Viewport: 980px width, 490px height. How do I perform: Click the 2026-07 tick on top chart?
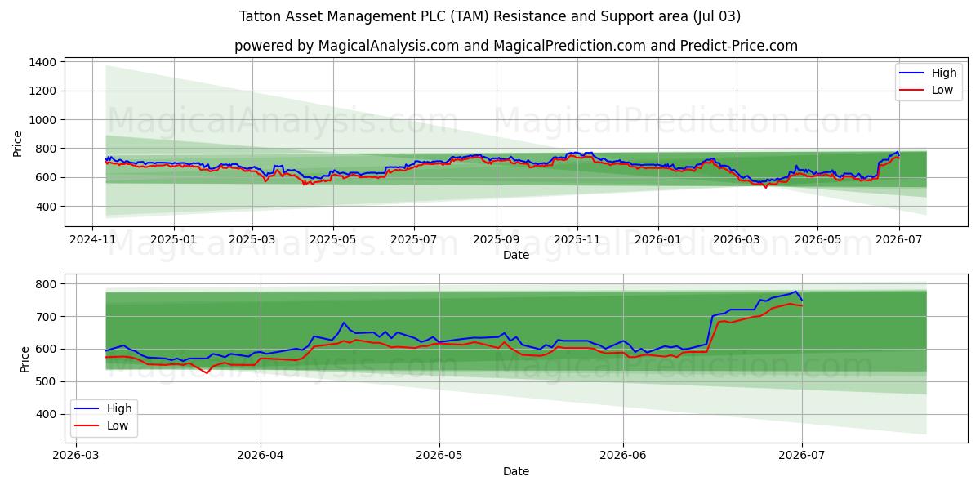[898, 240]
